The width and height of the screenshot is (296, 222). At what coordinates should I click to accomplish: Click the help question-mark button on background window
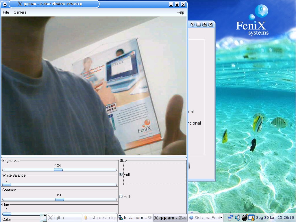pyautogui.click(x=192, y=24)
